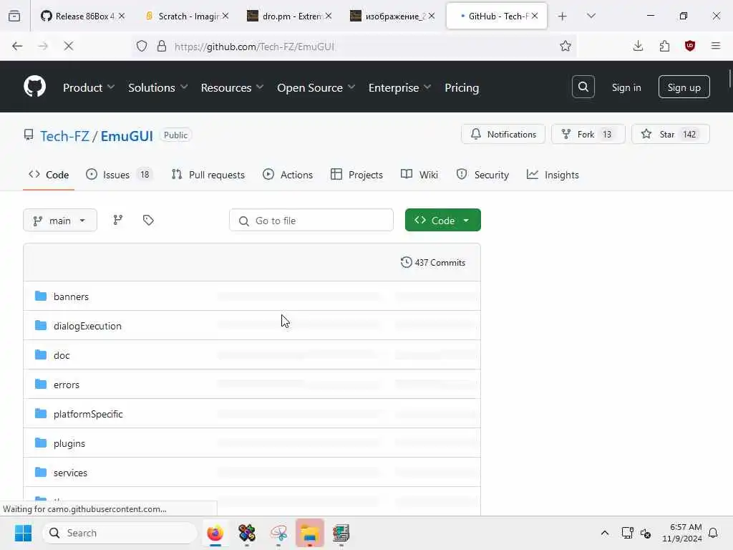Click the tracking protection shield icon
733x550 pixels.
[x=142, y=46]
